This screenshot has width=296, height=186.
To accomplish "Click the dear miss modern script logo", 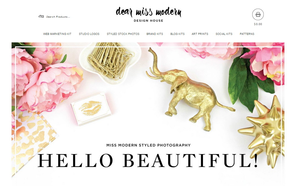I will (148, 12).
